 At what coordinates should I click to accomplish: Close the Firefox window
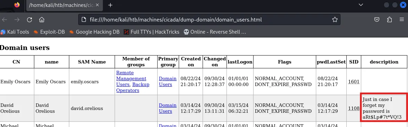(403, 5)
